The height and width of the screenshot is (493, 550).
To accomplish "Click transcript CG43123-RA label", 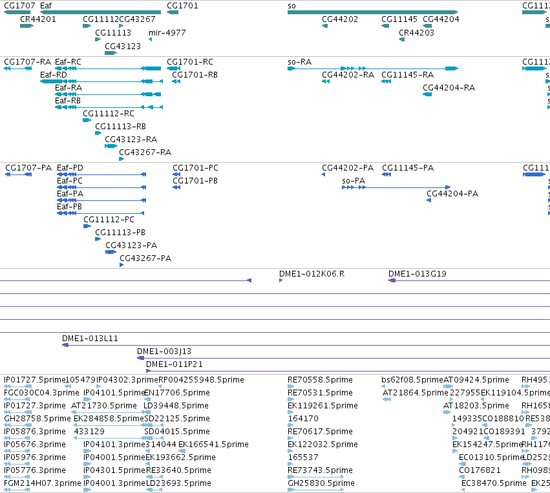I will (131, 139).
